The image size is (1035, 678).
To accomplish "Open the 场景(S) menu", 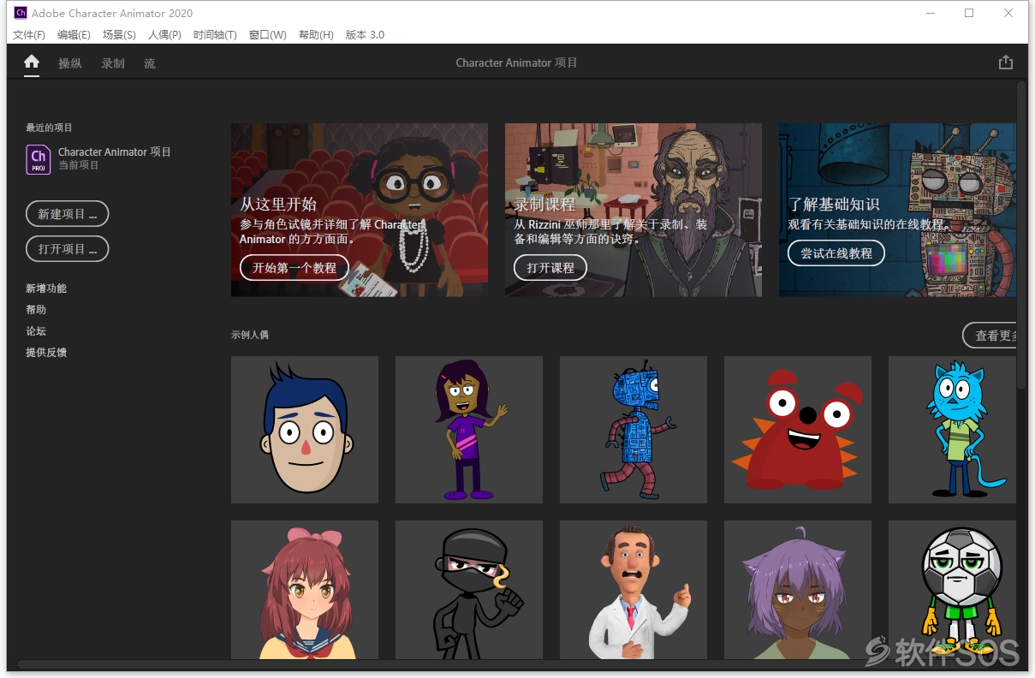I will (119, 35).
